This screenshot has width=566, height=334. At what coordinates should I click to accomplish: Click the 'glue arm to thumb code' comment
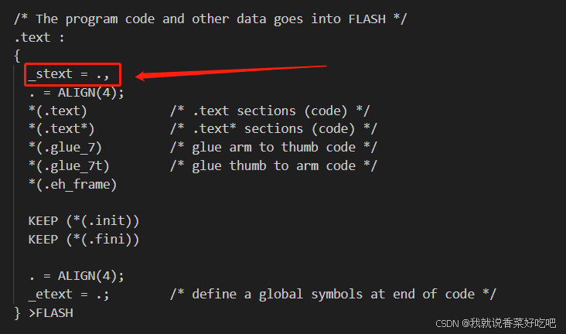point(274,148)
